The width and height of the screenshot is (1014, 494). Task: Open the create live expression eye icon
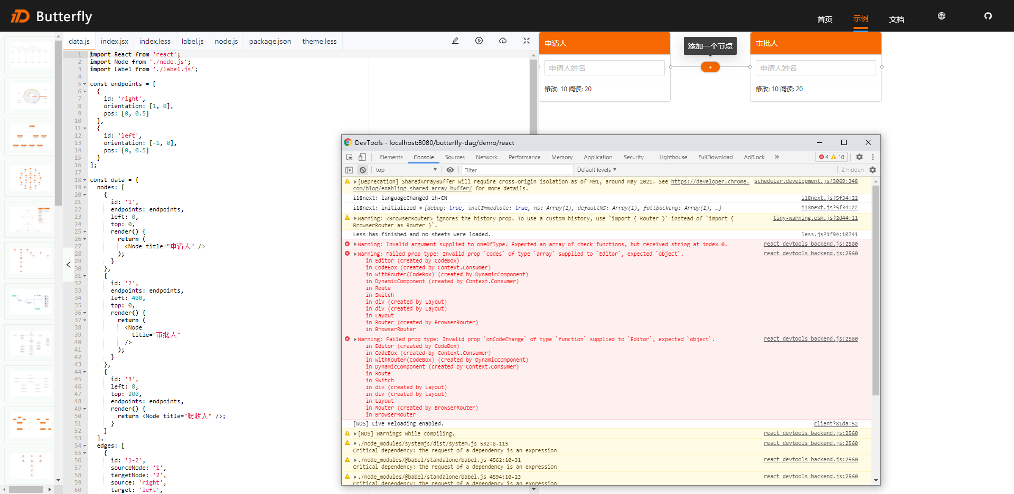(450, 169)
